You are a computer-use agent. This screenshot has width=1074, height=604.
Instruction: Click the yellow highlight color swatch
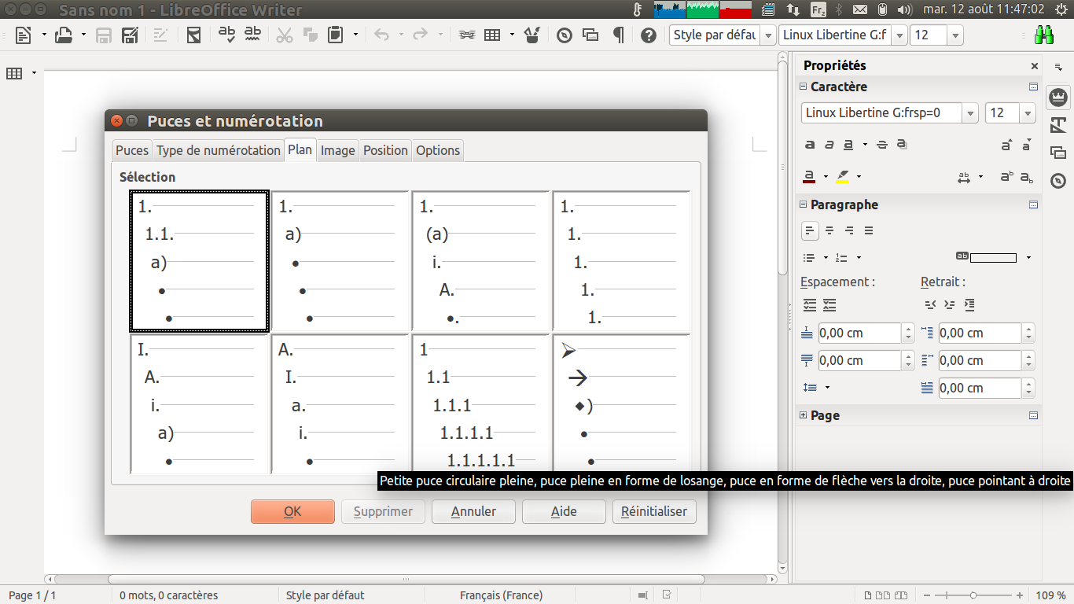pyautogui.click(x=843, y=176)
